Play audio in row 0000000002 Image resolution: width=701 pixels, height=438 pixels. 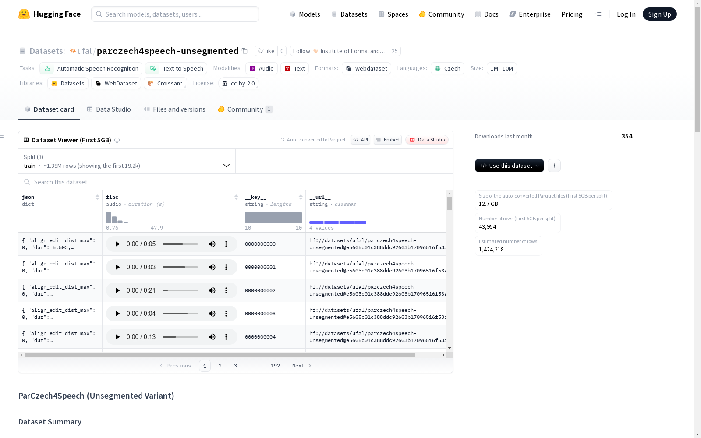pyautogui.click(x=117, y=290)
